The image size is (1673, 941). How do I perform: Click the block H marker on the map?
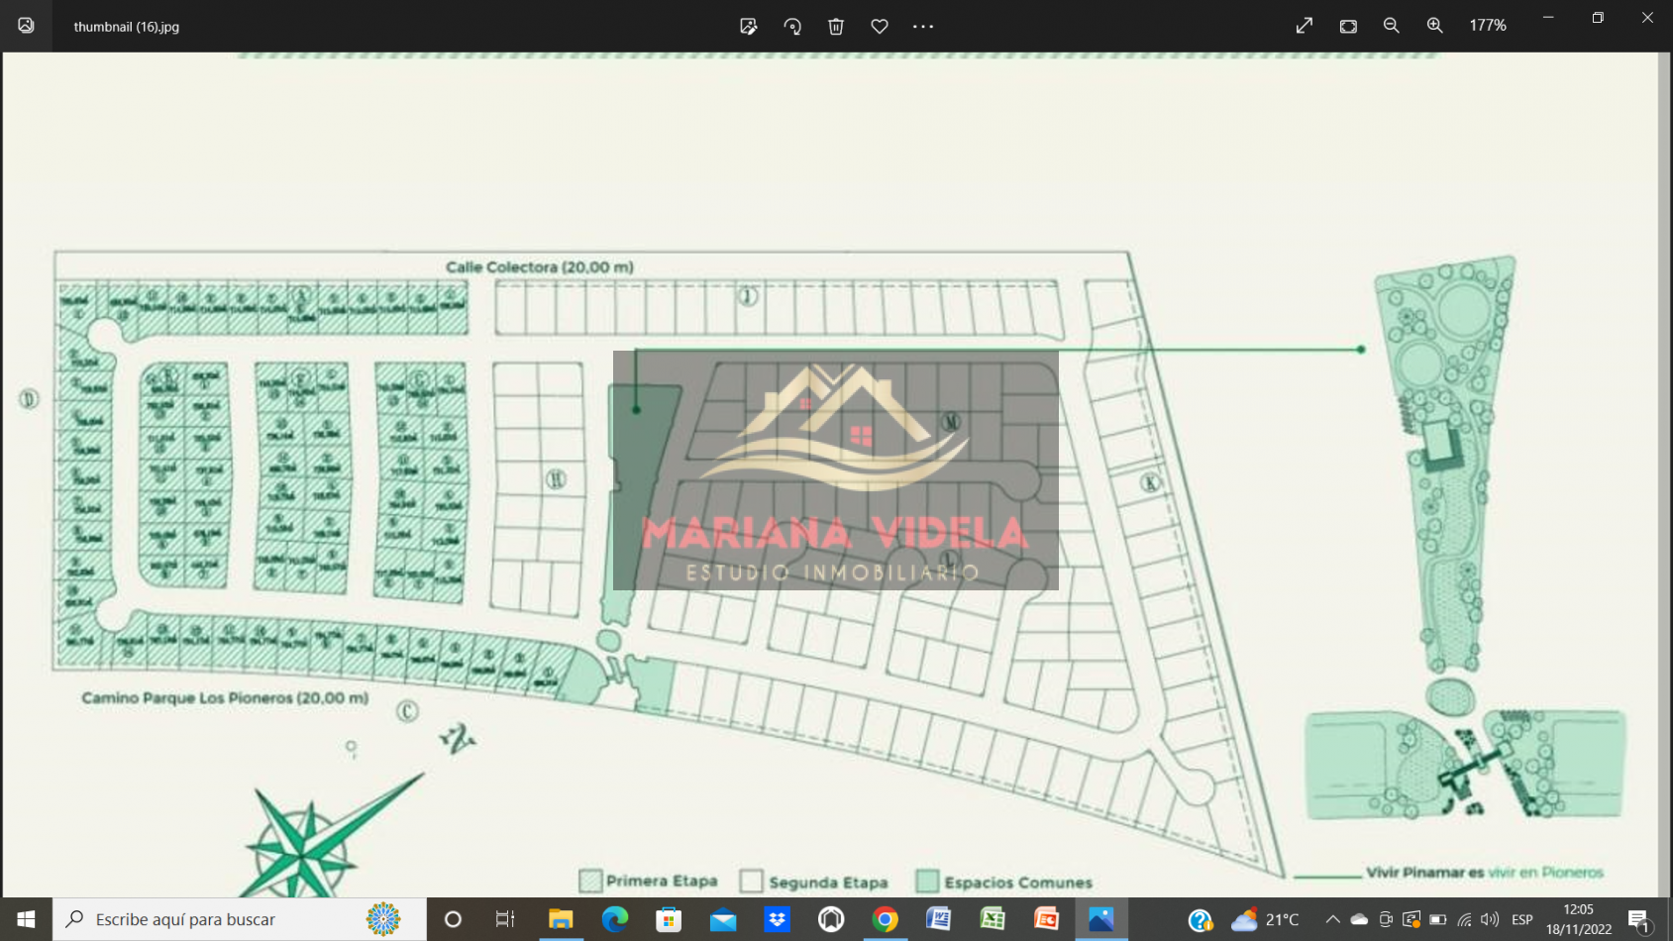(x=556, y=479)
